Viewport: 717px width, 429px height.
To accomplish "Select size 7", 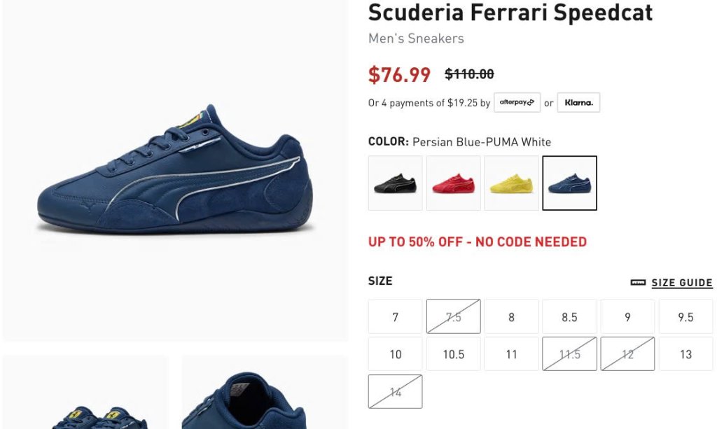I will tap(395, 316).
